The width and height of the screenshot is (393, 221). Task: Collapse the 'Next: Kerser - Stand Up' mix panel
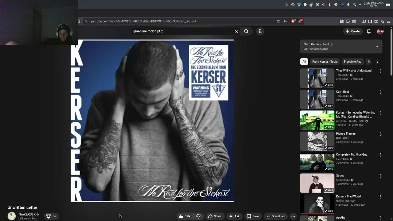[377, 46]
